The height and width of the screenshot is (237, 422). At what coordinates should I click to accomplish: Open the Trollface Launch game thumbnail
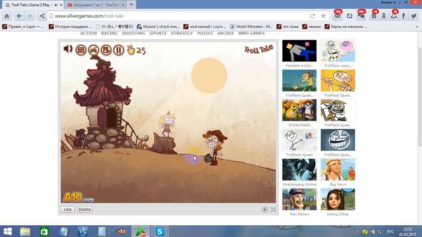pyautogui.click(x=338, y=51)
